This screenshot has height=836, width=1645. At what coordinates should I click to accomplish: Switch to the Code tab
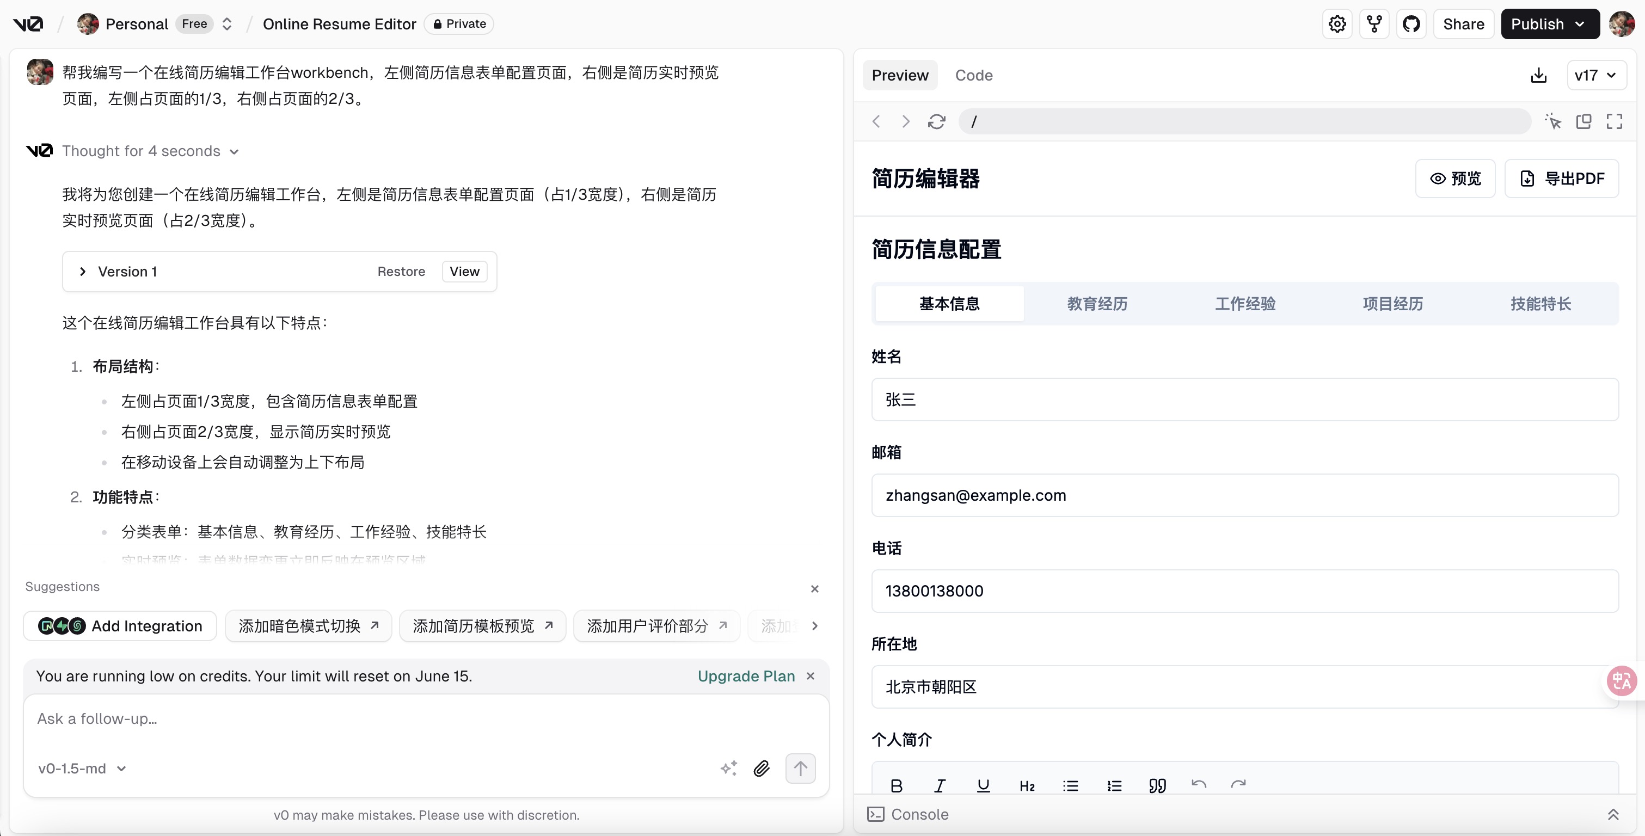pos(973,75)
